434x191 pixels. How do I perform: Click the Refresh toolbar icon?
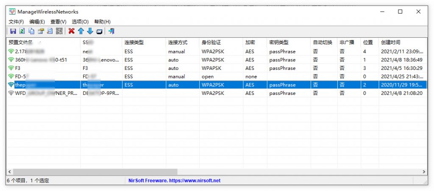(22, 31)
